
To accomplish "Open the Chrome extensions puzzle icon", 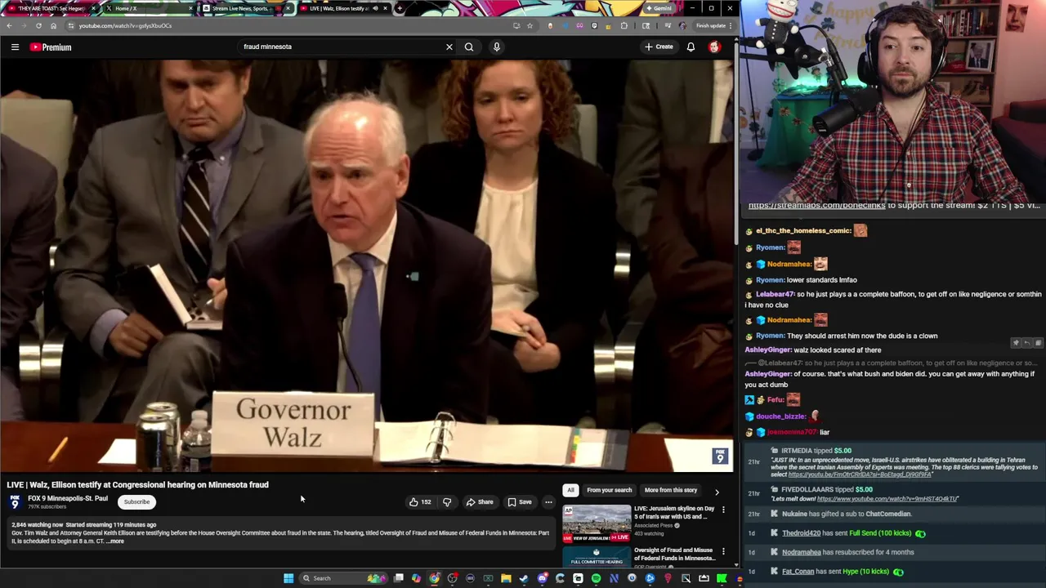I will 624,25.
